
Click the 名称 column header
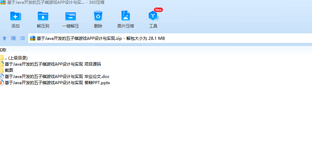click(x=3, y=50)
